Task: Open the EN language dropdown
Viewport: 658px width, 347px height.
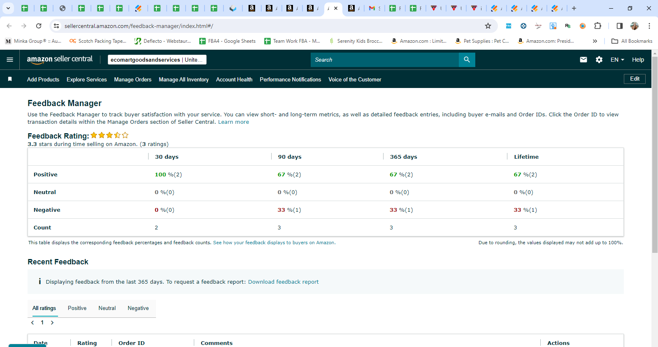Action: [617, 60]
